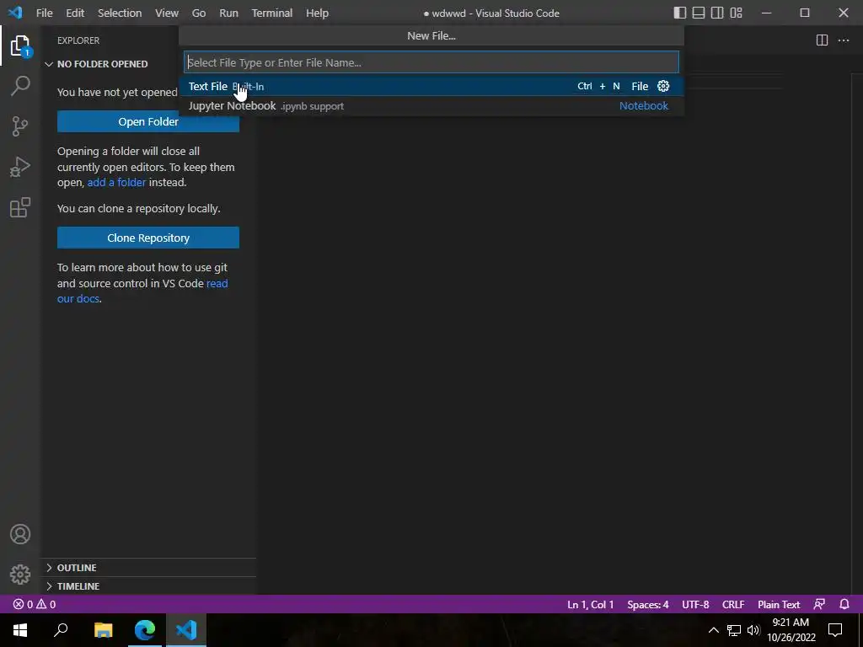The image size is (863, 647).
Task: Open notifications bell in status bar
Action: (844, 604)
